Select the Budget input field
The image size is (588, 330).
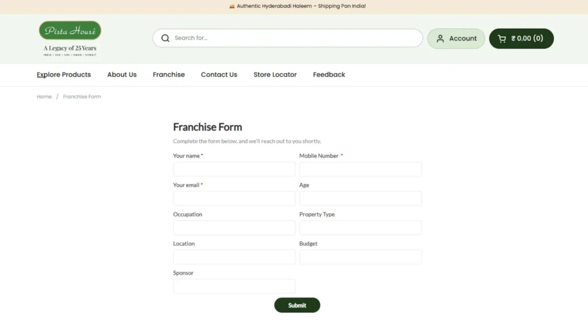tap(360, 257)
